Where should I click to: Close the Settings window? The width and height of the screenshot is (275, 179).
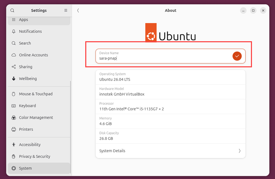coord(263,11)
